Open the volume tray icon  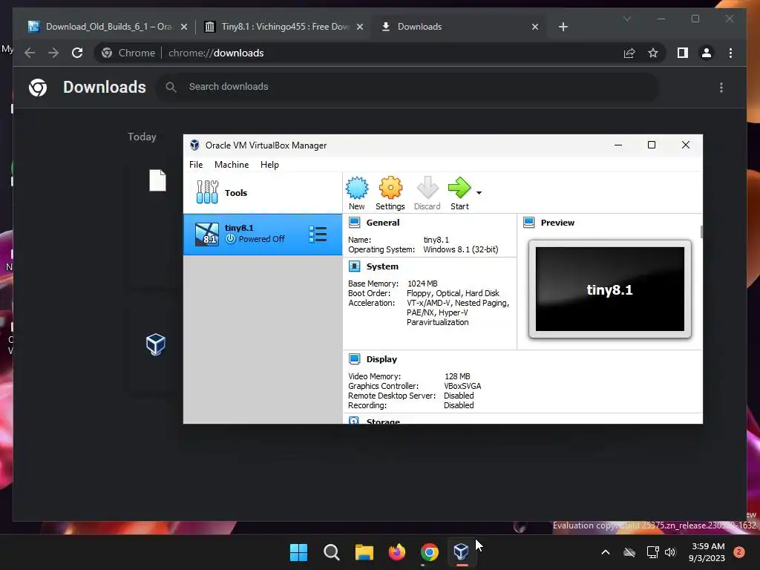pos(670,552)
